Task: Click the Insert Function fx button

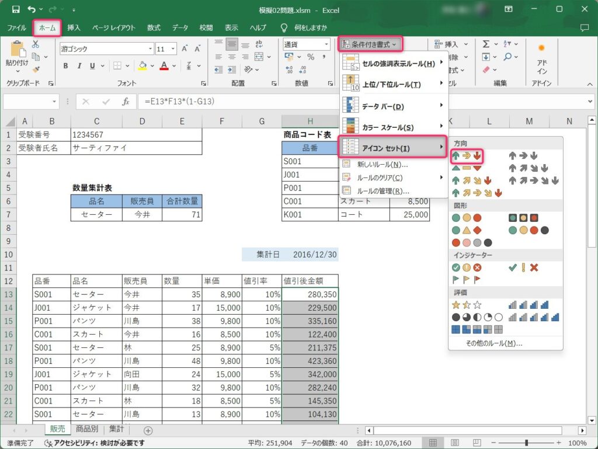Action: point(125,102)
